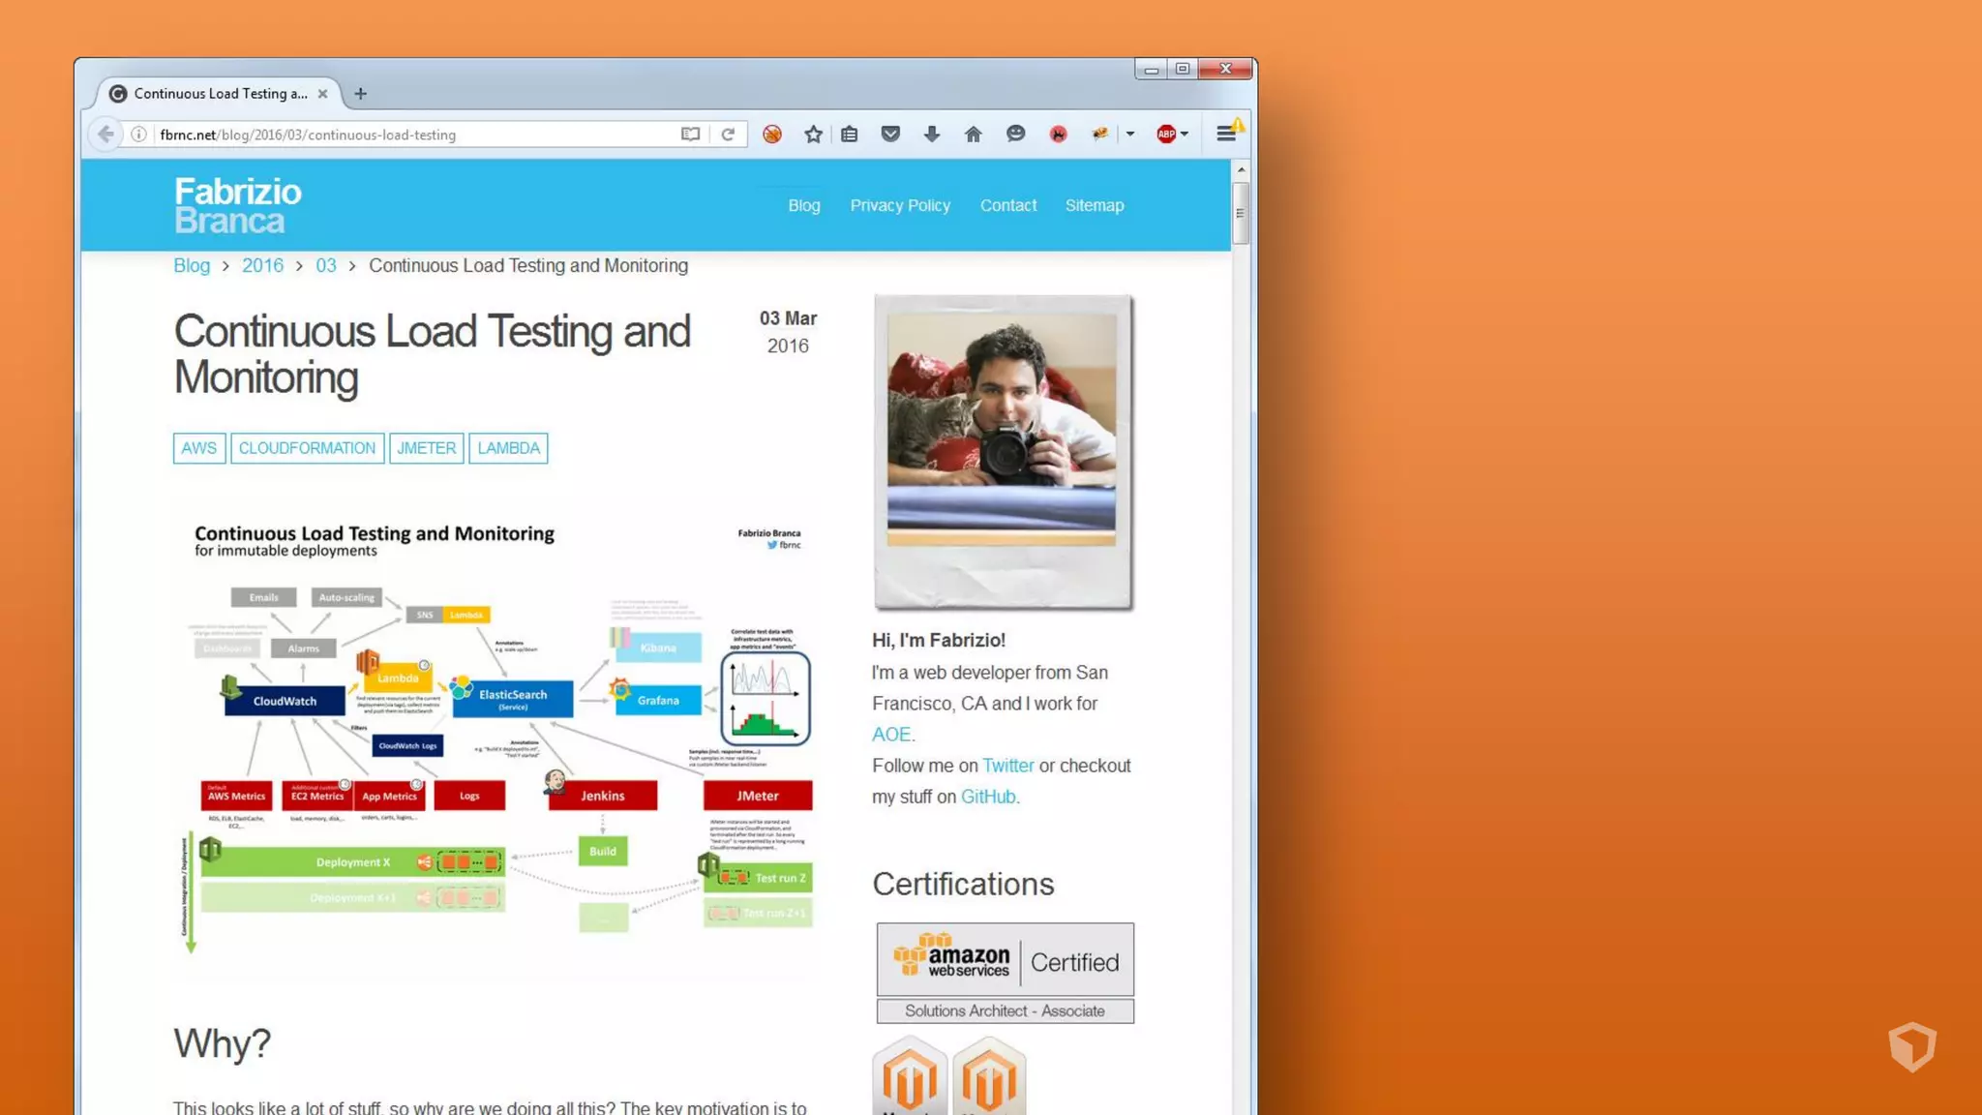Screen dimensions: 1982x1115
Task: Open the architecture diagram image
Action: [x=497, y=739]
